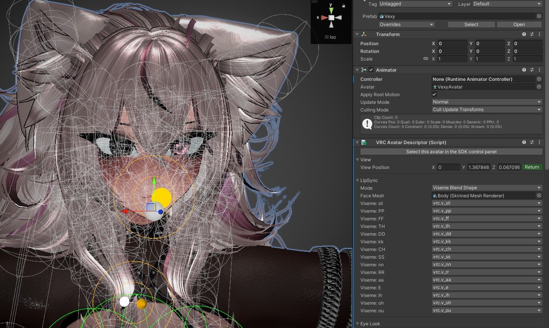This screenshot has width=549, height=328.
Task: Click the View Position Z field
Action: (x=509, y=167)
